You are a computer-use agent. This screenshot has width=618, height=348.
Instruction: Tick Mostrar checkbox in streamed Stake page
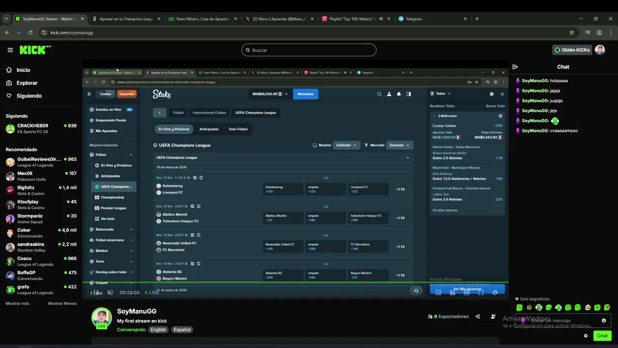tap(315, 145)
